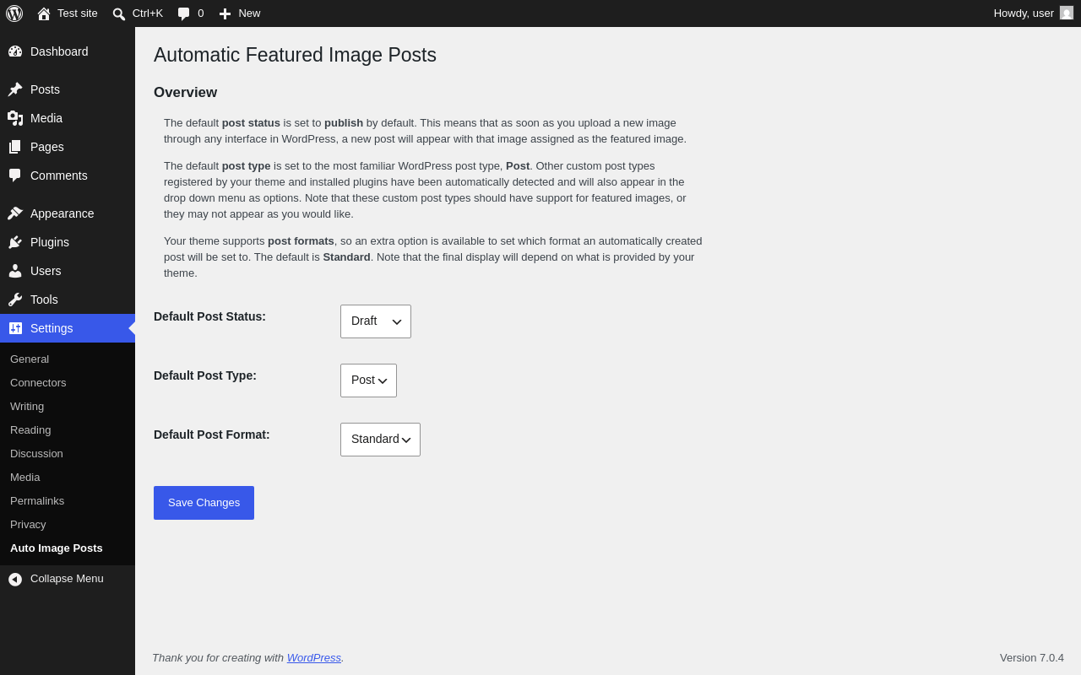
Task: Click the WordPress logo icon
Action: [x=14, y=13]
